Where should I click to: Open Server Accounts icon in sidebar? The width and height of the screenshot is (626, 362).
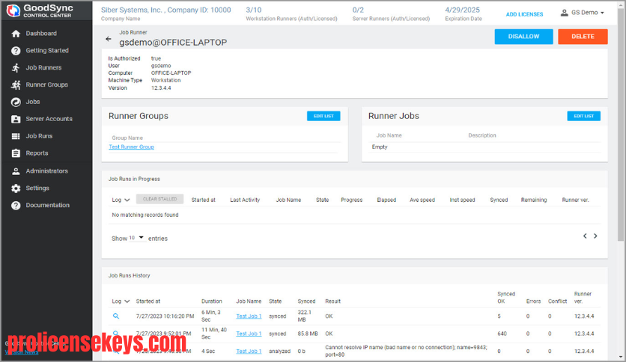(x=16, y=119)
